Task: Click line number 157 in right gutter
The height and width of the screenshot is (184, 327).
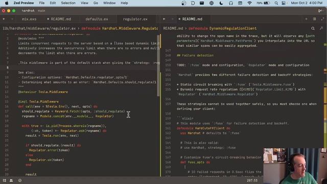Action: [168, 104]
